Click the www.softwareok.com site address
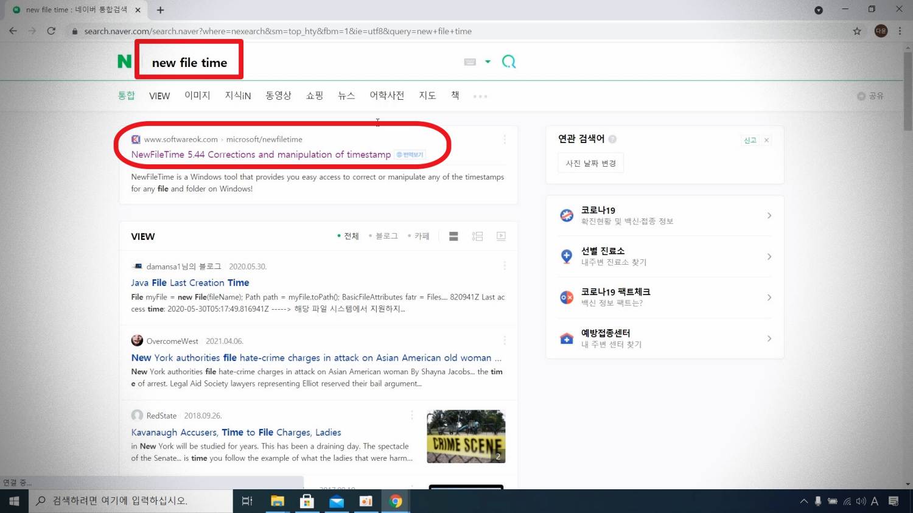Screen dimensions: 913x513 pyautogui.click(x=181, y=139)
